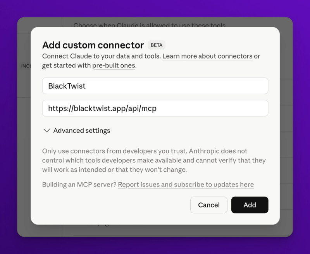Open the "Learn more about connectors" link
310x254 pixels.
click(207, 56)
